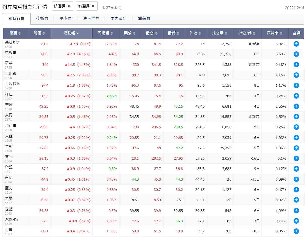Open stock 中興電 1513
This screenshot has height=237, width=305.
coord(11,54)
